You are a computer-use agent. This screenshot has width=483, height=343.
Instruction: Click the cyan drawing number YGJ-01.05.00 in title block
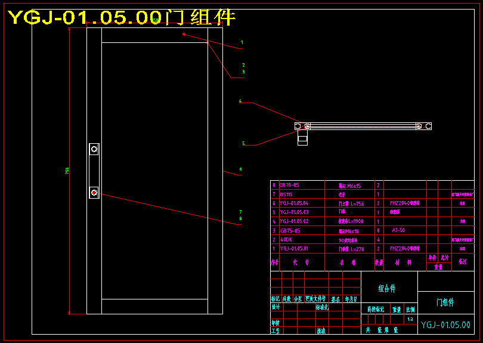pyautogui.click(x=445, y=325)
